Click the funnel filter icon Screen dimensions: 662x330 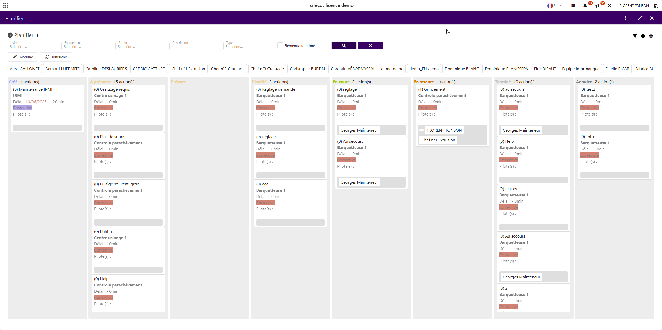click(x=635, y=36)
